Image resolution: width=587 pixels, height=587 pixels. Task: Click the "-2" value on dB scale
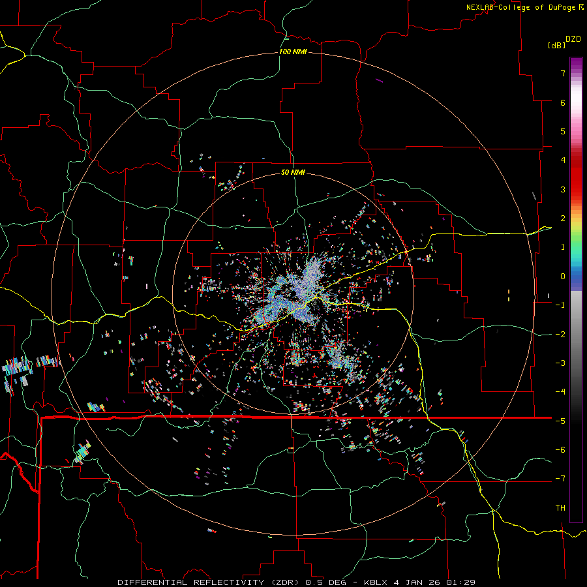click(560, 335)
